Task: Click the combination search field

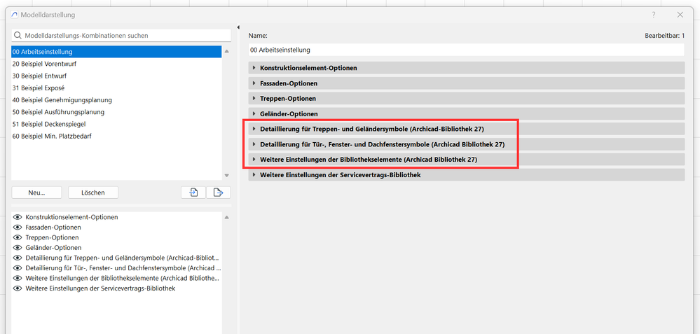Action: (x=121, y=35)
